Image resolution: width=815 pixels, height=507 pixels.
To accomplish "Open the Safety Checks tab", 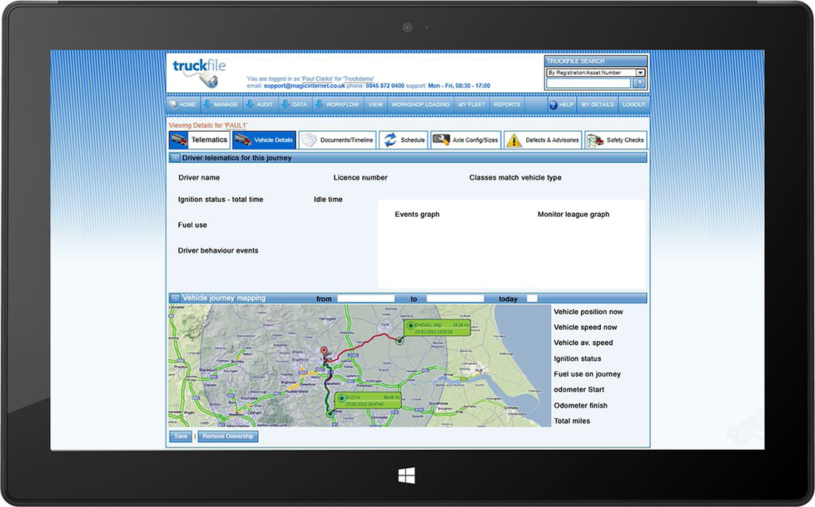I will 615,140.
